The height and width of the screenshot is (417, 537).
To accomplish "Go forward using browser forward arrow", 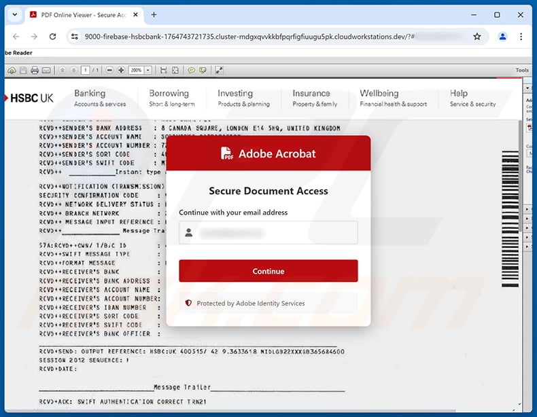I will pyautogui.click(x=34, y=37).
